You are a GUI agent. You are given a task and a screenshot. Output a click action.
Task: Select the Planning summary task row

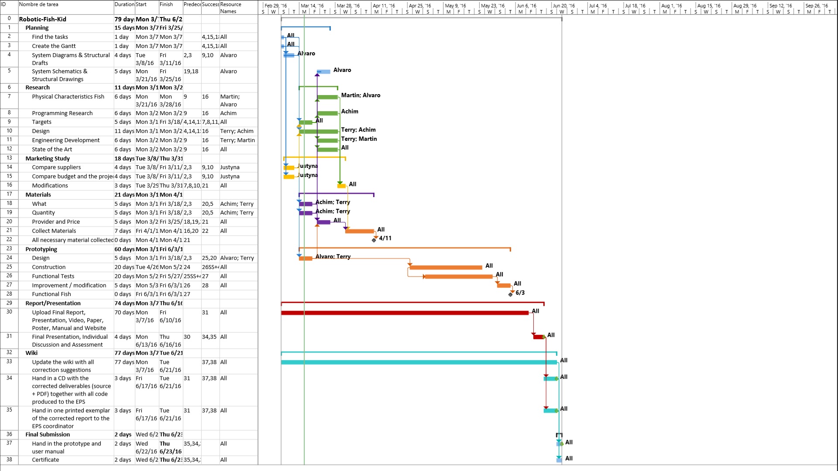point(37,28)
